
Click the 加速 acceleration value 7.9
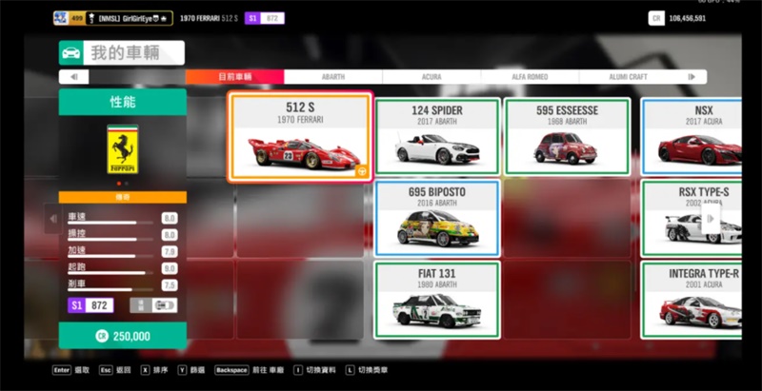(x=170, y=252)
